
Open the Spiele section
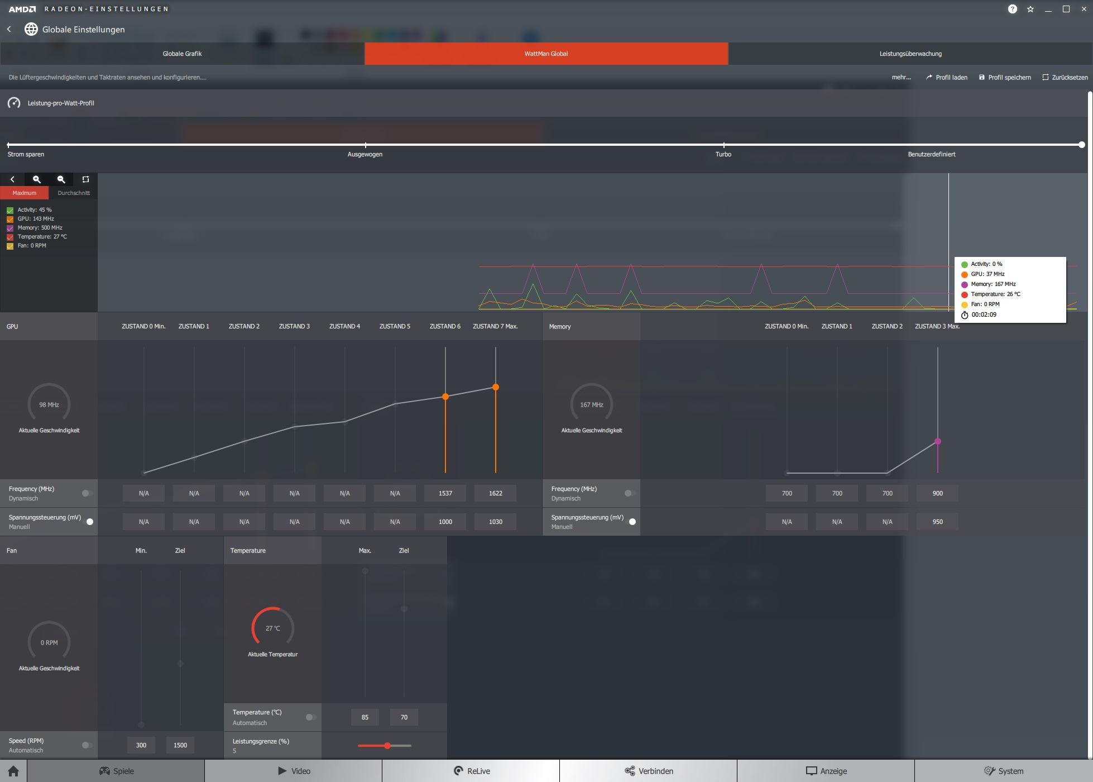[x=116, y=771]
